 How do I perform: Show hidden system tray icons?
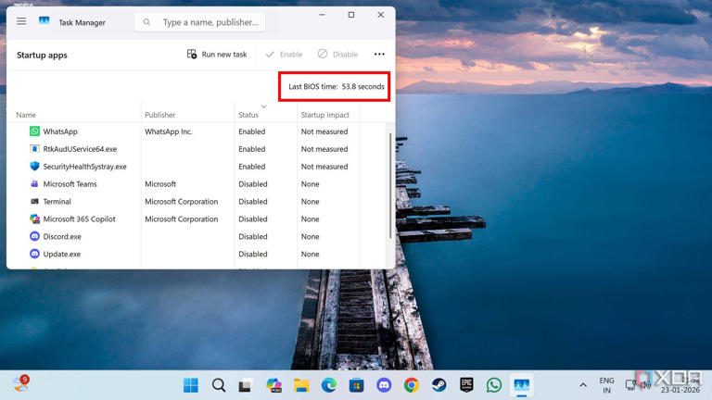click(x=583, y=385)
